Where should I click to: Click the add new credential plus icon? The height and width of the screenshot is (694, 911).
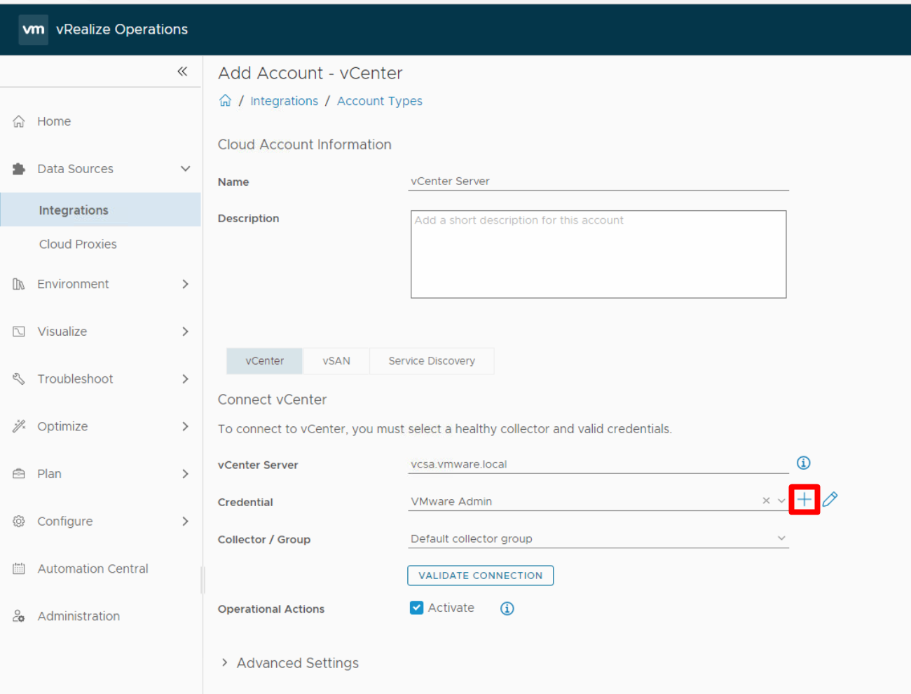click(804, 499)
